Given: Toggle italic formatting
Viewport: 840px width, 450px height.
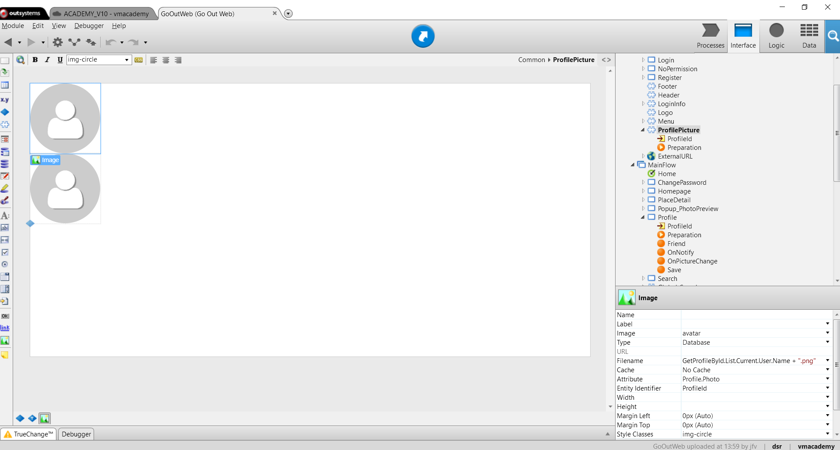Looking at the screenshot, I should (47, 60).
